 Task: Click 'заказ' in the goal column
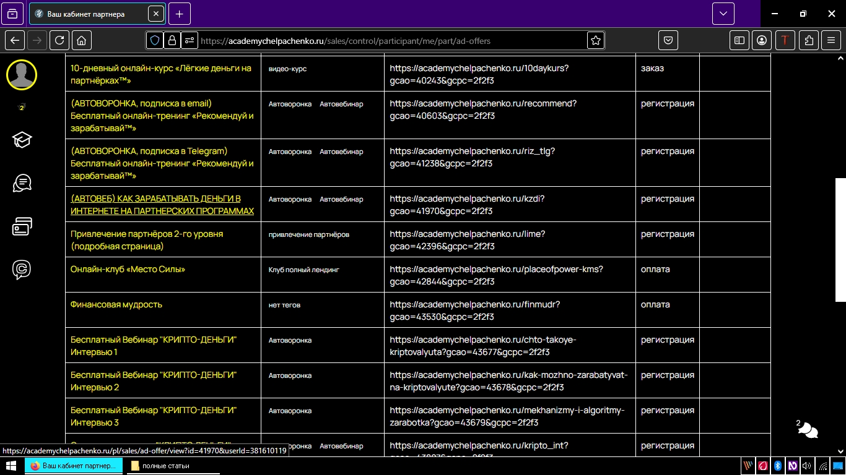652,68
